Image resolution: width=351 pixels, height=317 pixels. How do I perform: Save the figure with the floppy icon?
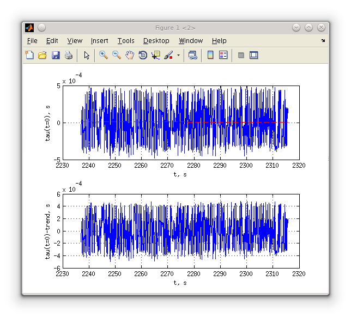pos(56,55)
